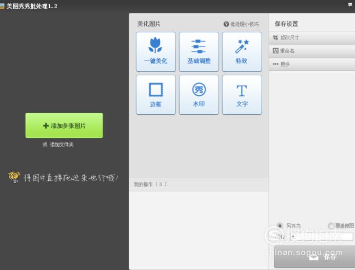Click the 保存 save button
355x270 pixels.
[x=314, y=257]
